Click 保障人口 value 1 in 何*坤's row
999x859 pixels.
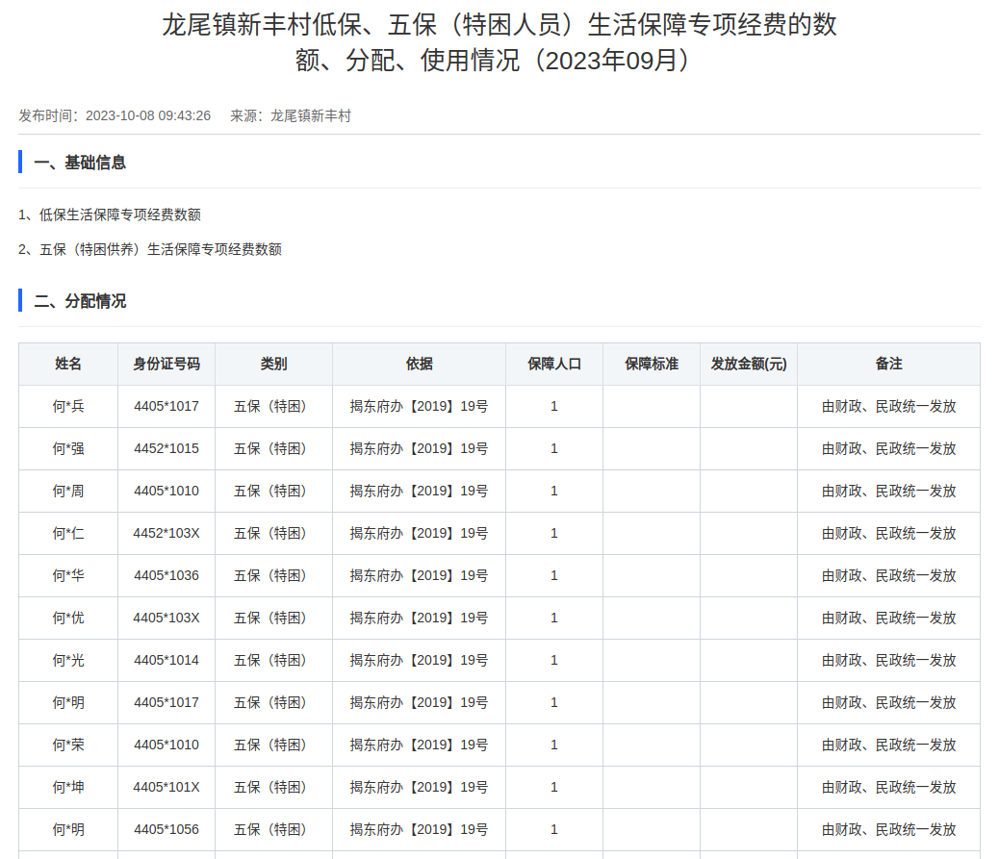(x=554, y=788)
